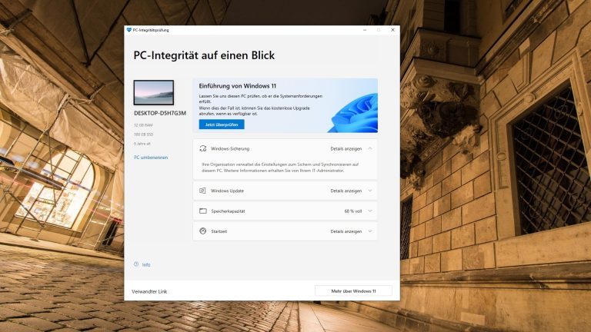
Task: Click the Info question mark icon
Action: pyautogui.click(x=136, y=264)
